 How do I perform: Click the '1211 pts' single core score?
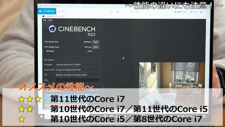tap(88, 47)
